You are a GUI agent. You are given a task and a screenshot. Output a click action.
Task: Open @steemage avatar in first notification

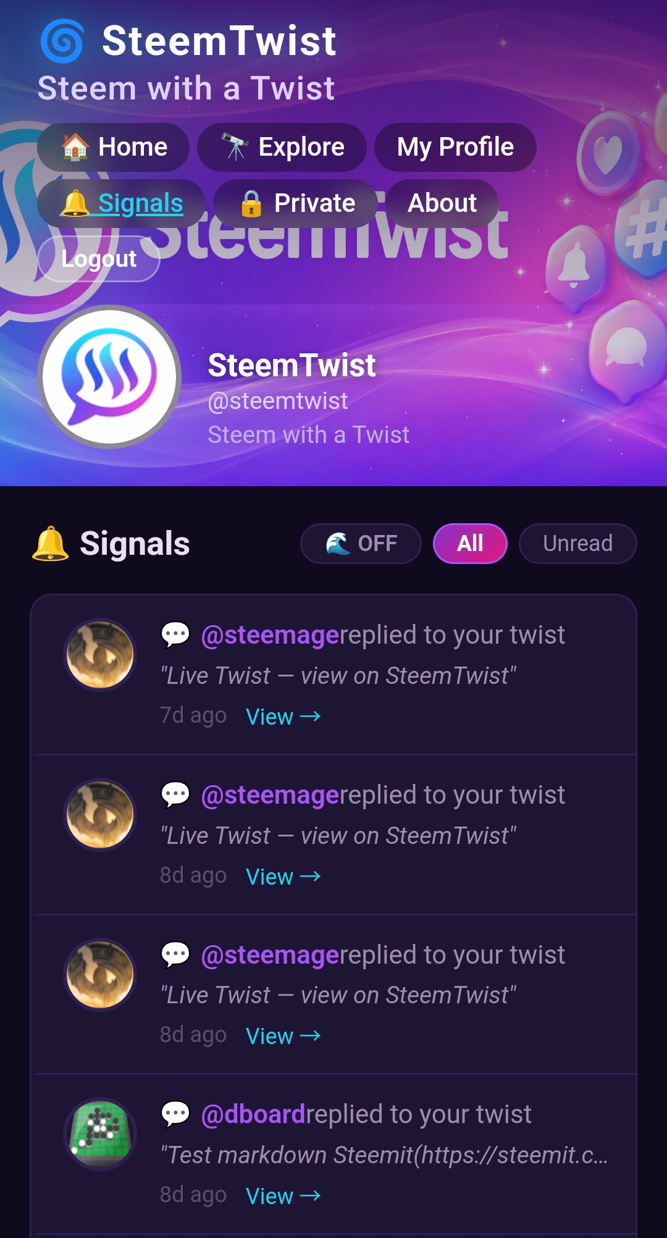(100, 655)
